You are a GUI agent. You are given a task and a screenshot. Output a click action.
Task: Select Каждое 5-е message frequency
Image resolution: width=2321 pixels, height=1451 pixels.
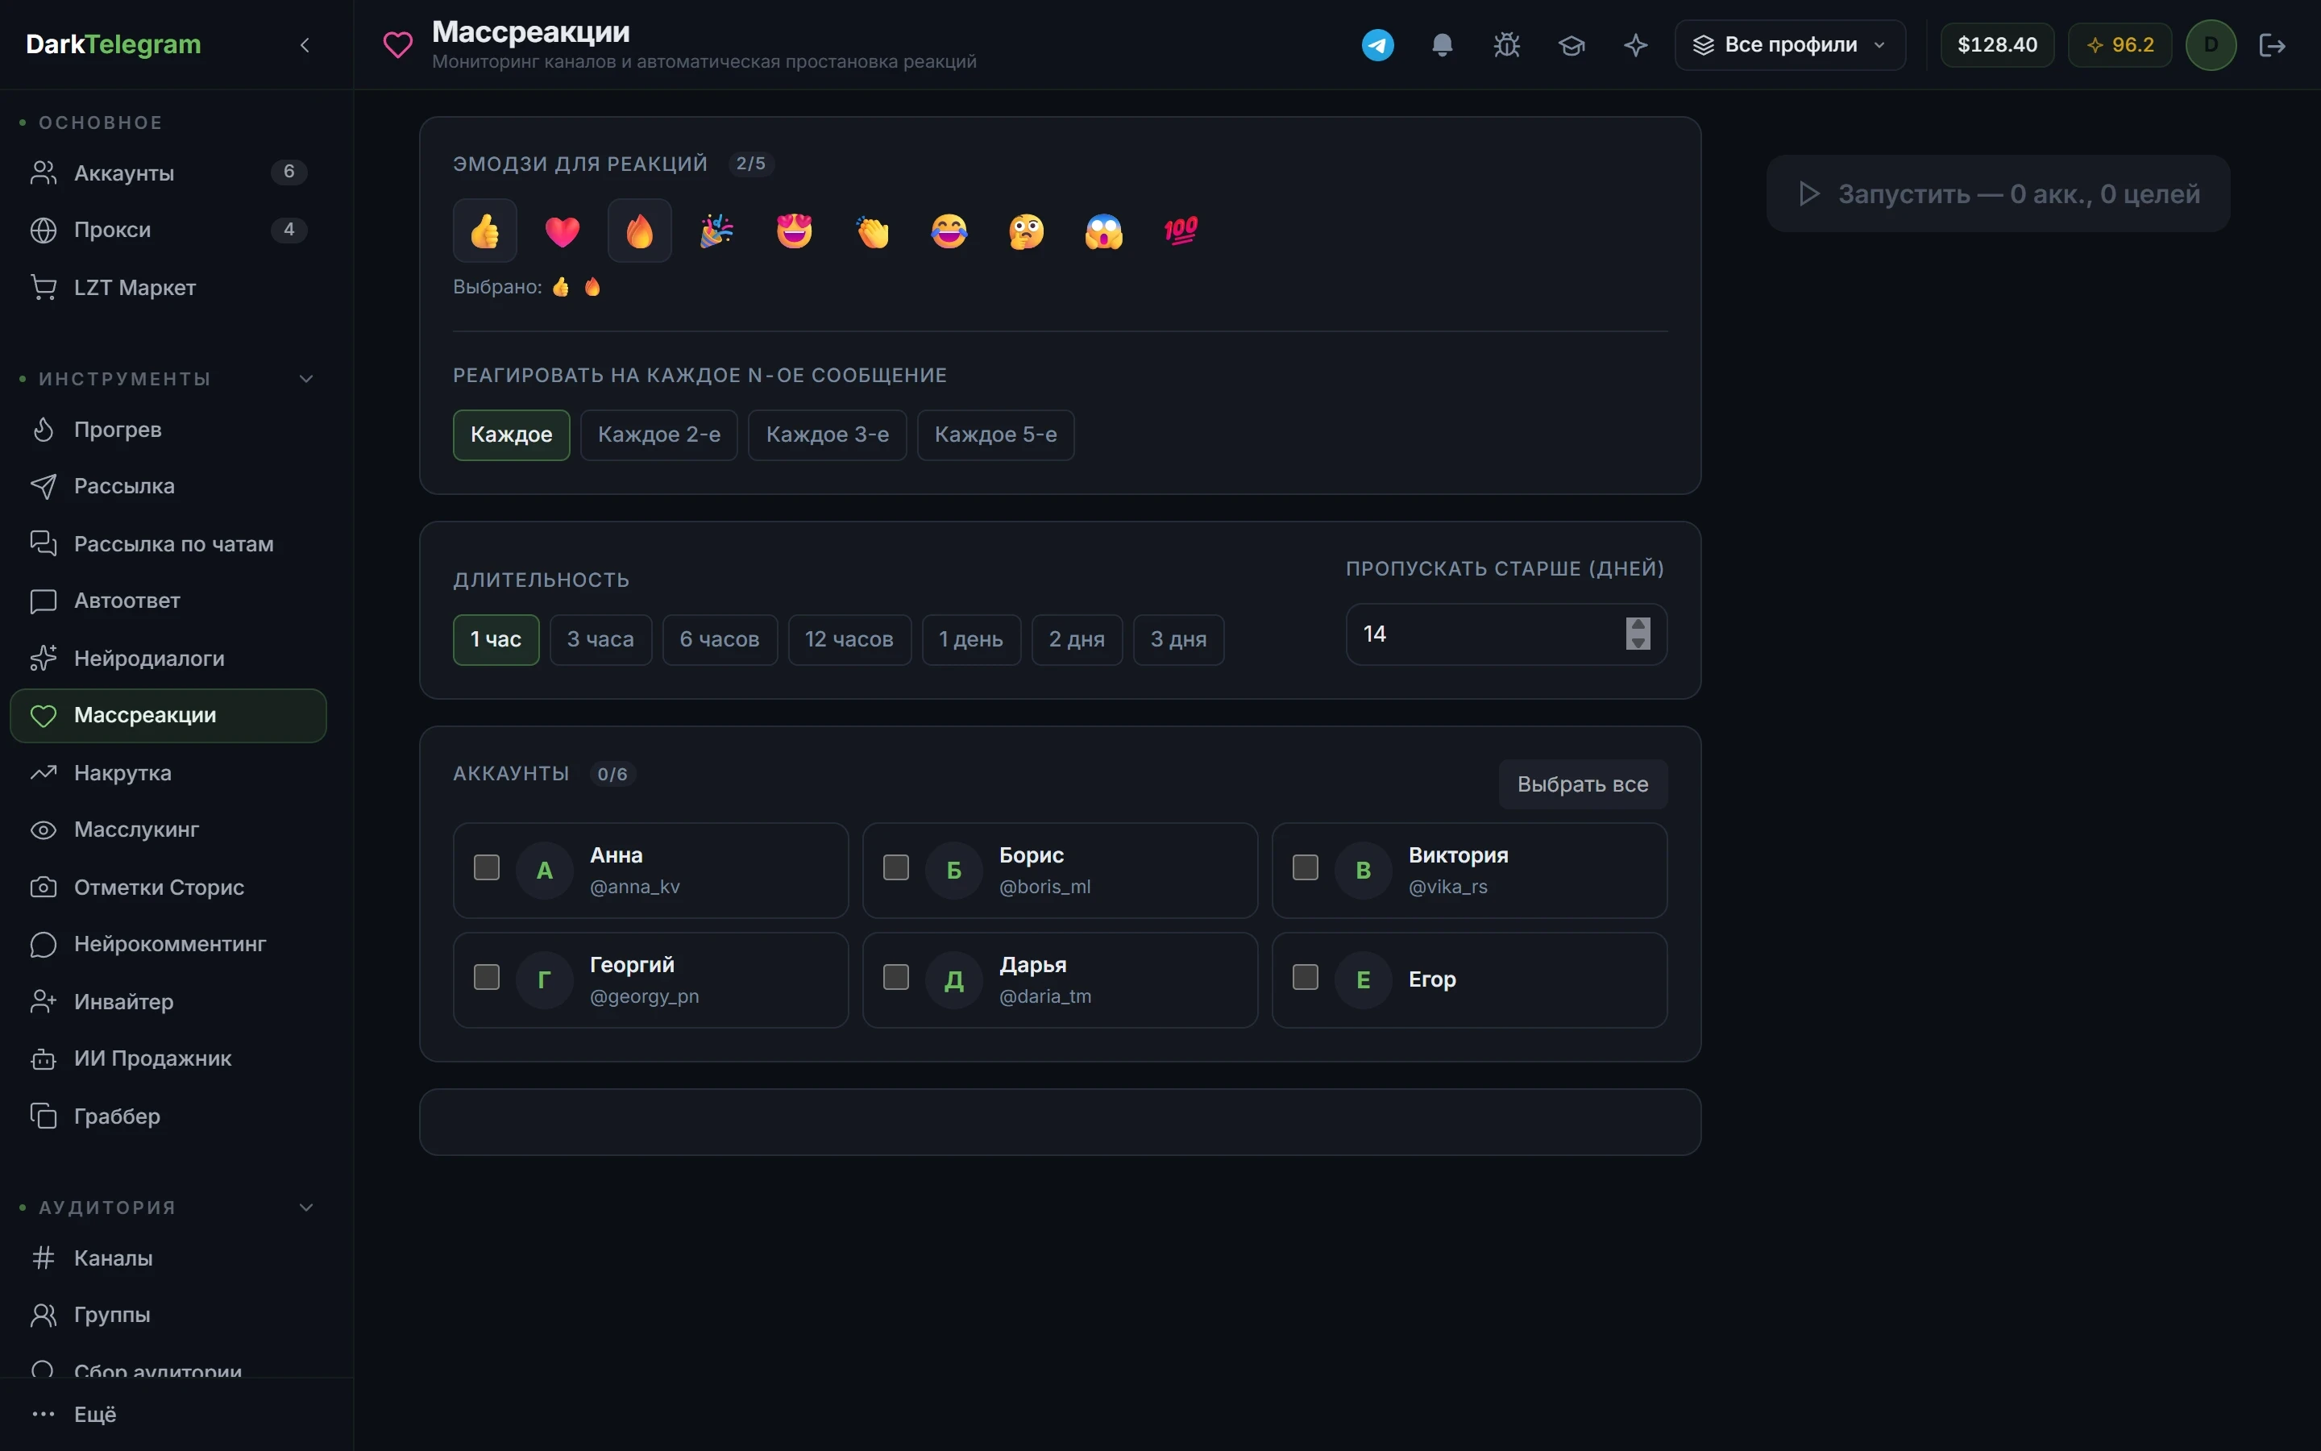(995, 434)
